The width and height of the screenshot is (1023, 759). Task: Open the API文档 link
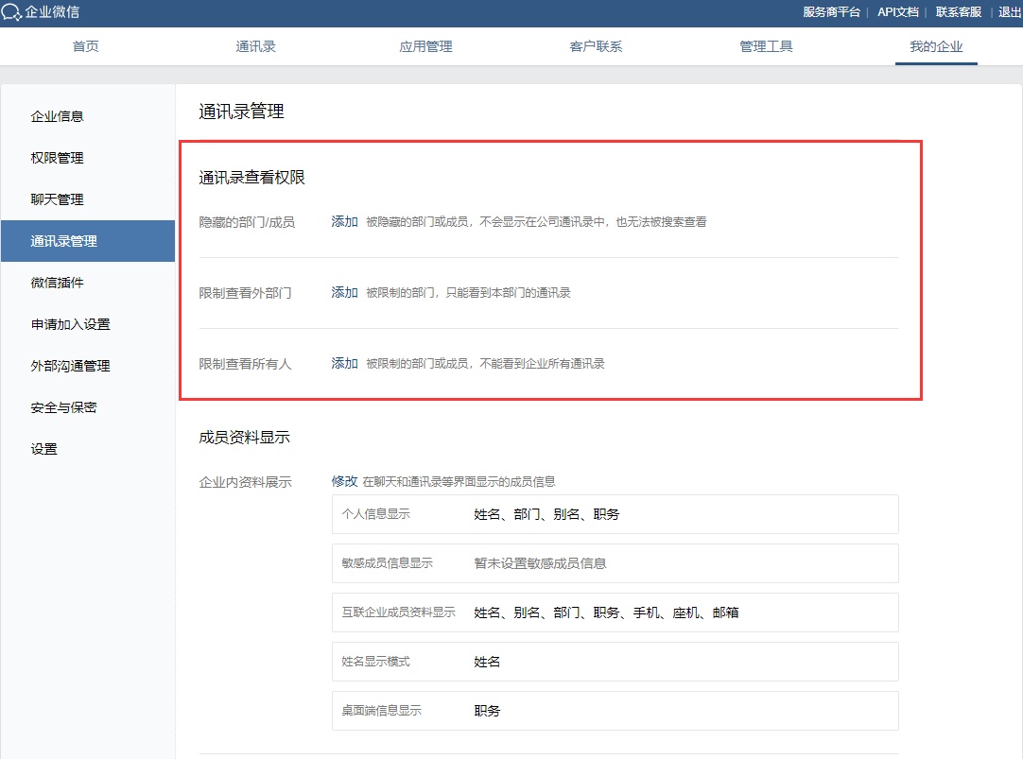(x=897, y=12)
